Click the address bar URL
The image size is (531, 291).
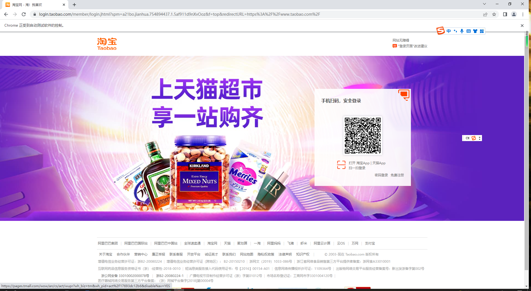point(179,14)
